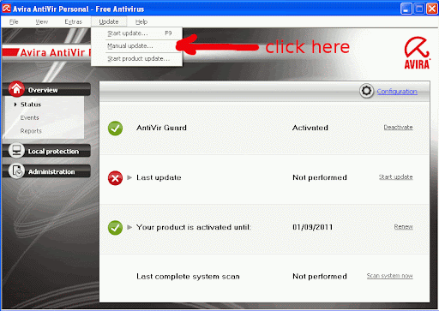439x311 pixels.
Task: Open the Extras menu
Action: coord(73,21)
